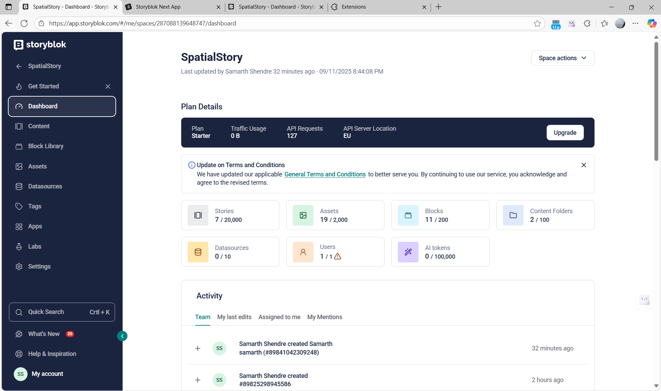Click the AI tokens magic wand icon

click(408, 252)
